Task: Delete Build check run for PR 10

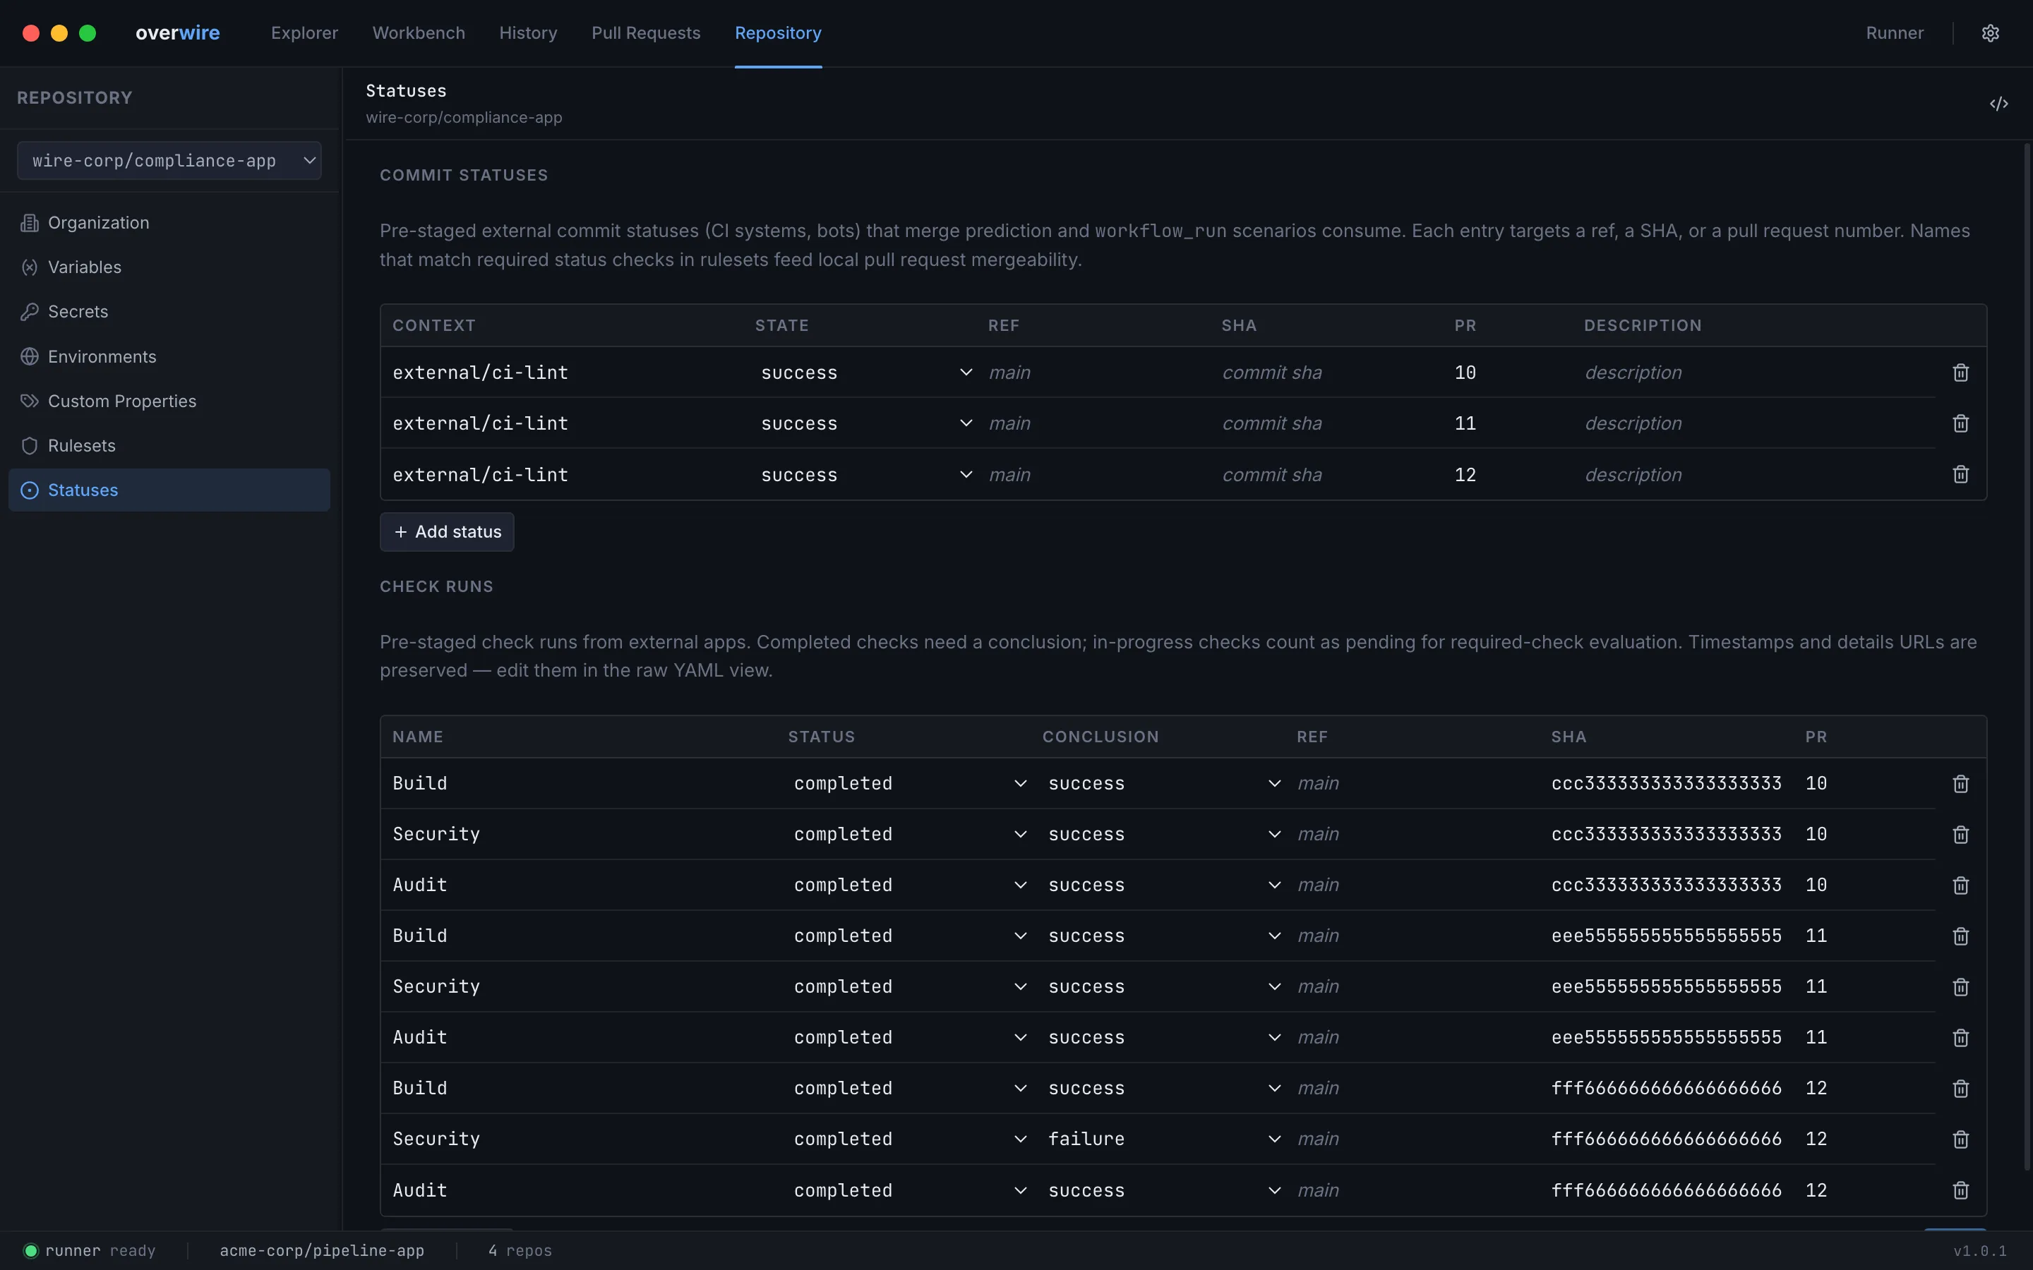Action: 1960,784
